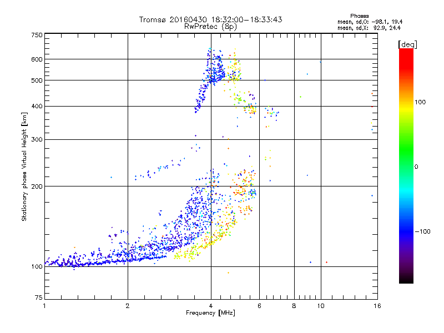This screenshot has width=444, height=333.
Task: Click the colorbar label '100'
Action: 420,102
